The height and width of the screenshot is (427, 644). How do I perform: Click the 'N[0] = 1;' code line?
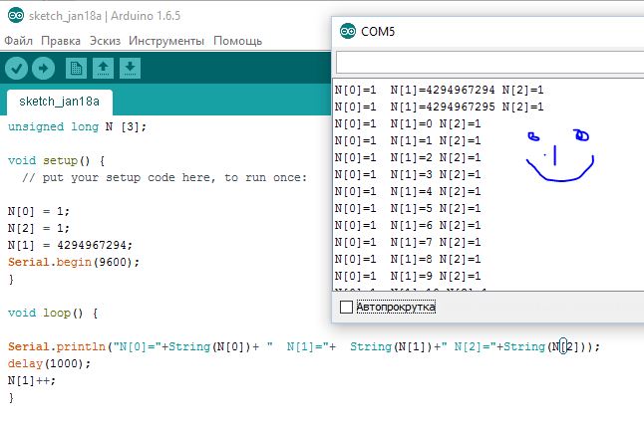pos(39,211)
